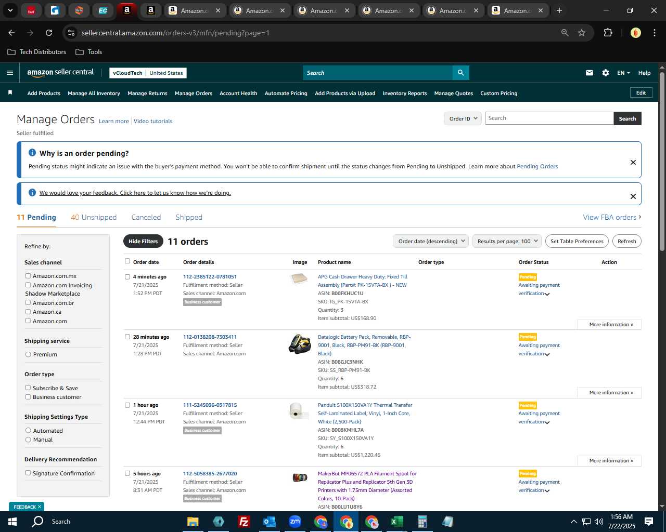Close the FEEDBACK tag
This screenshot has height=532, width=666.
(40, 507)
